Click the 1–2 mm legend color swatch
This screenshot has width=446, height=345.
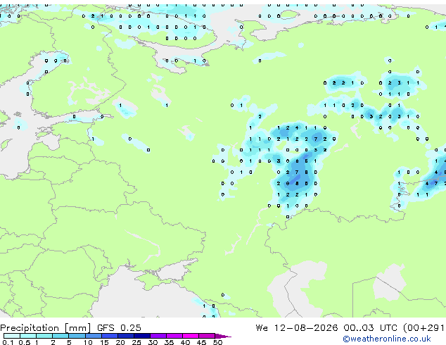(x=44, y=336)
